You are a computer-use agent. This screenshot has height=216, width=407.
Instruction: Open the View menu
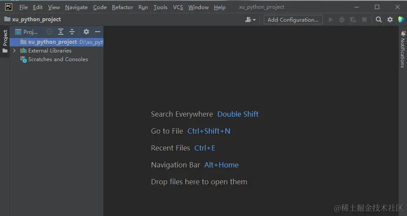(54, 7)
